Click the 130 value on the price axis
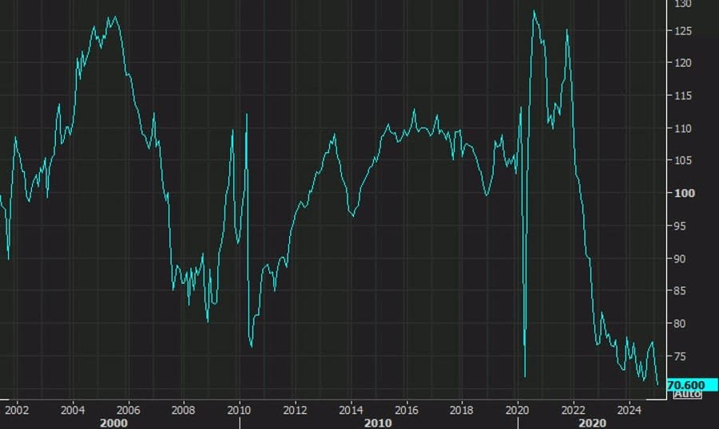The height and width of the screenshot is (429, 719). (682, 4)
